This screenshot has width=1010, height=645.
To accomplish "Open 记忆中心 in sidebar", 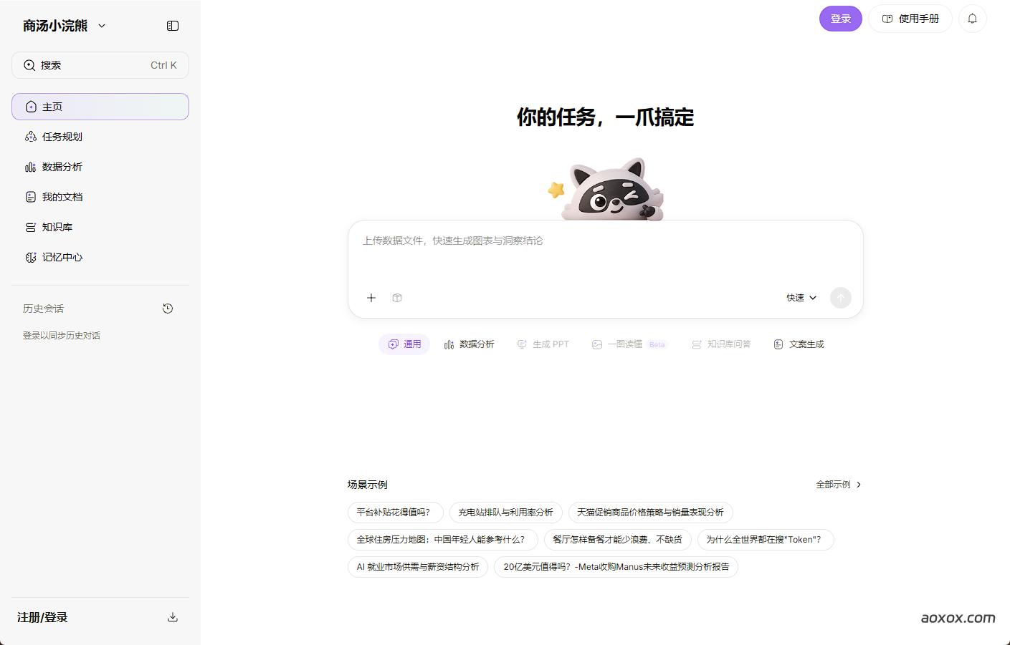I will click(100, 257).
